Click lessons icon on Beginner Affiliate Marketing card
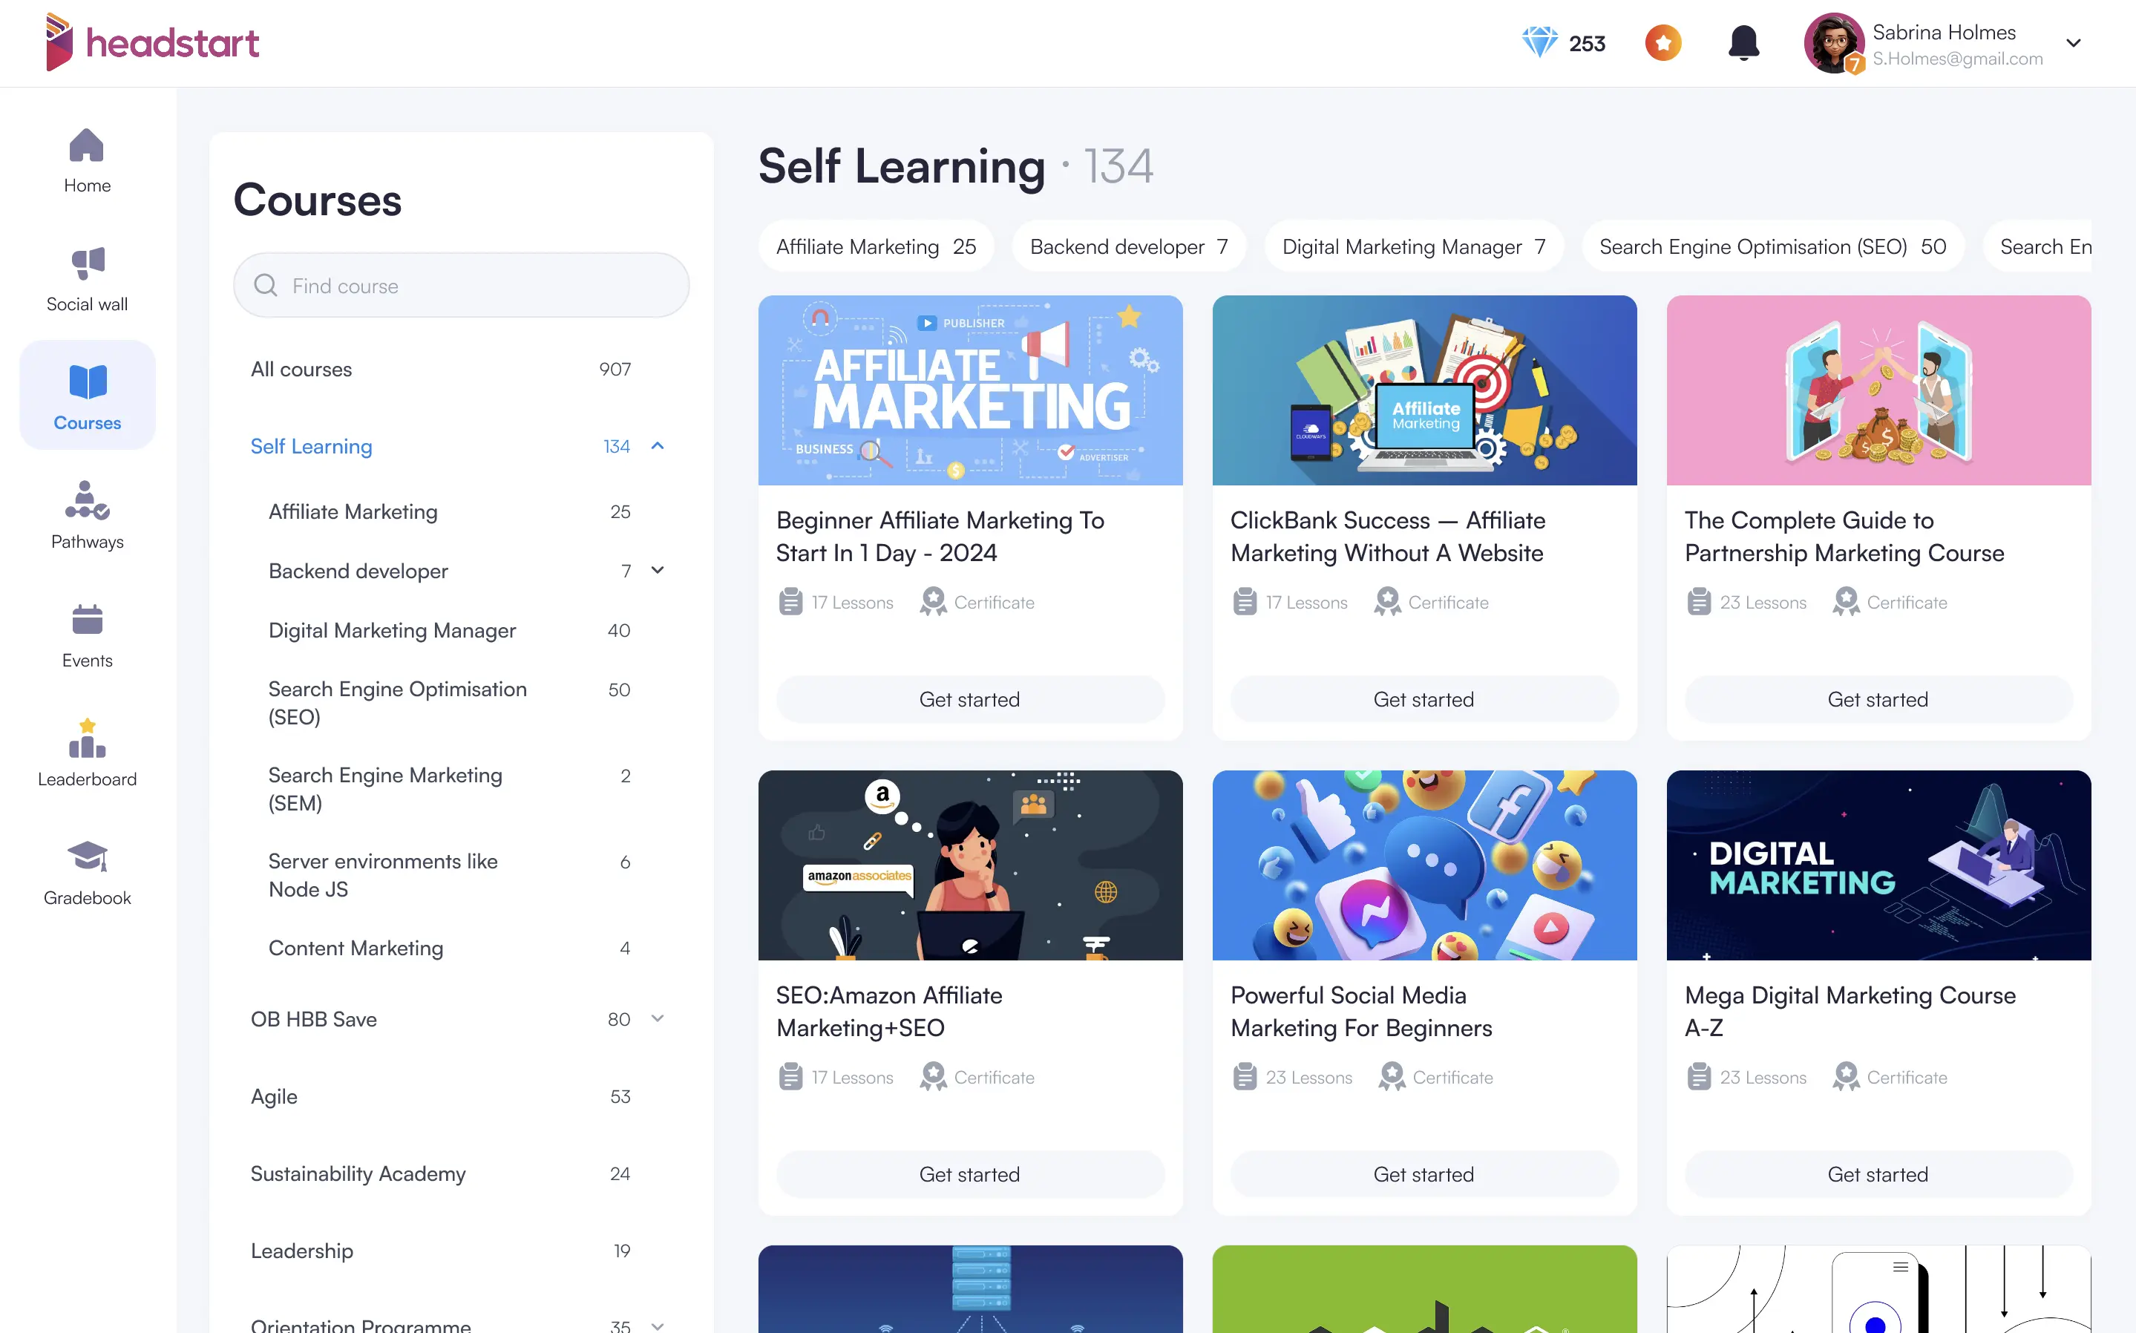The height and width of the screenshot is (1333, 2136). coord(790,602)
